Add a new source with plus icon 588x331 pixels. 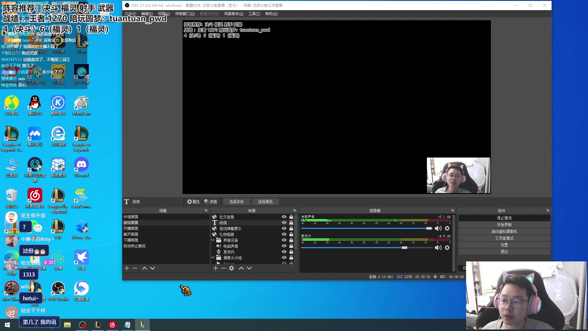click(216, 268)
